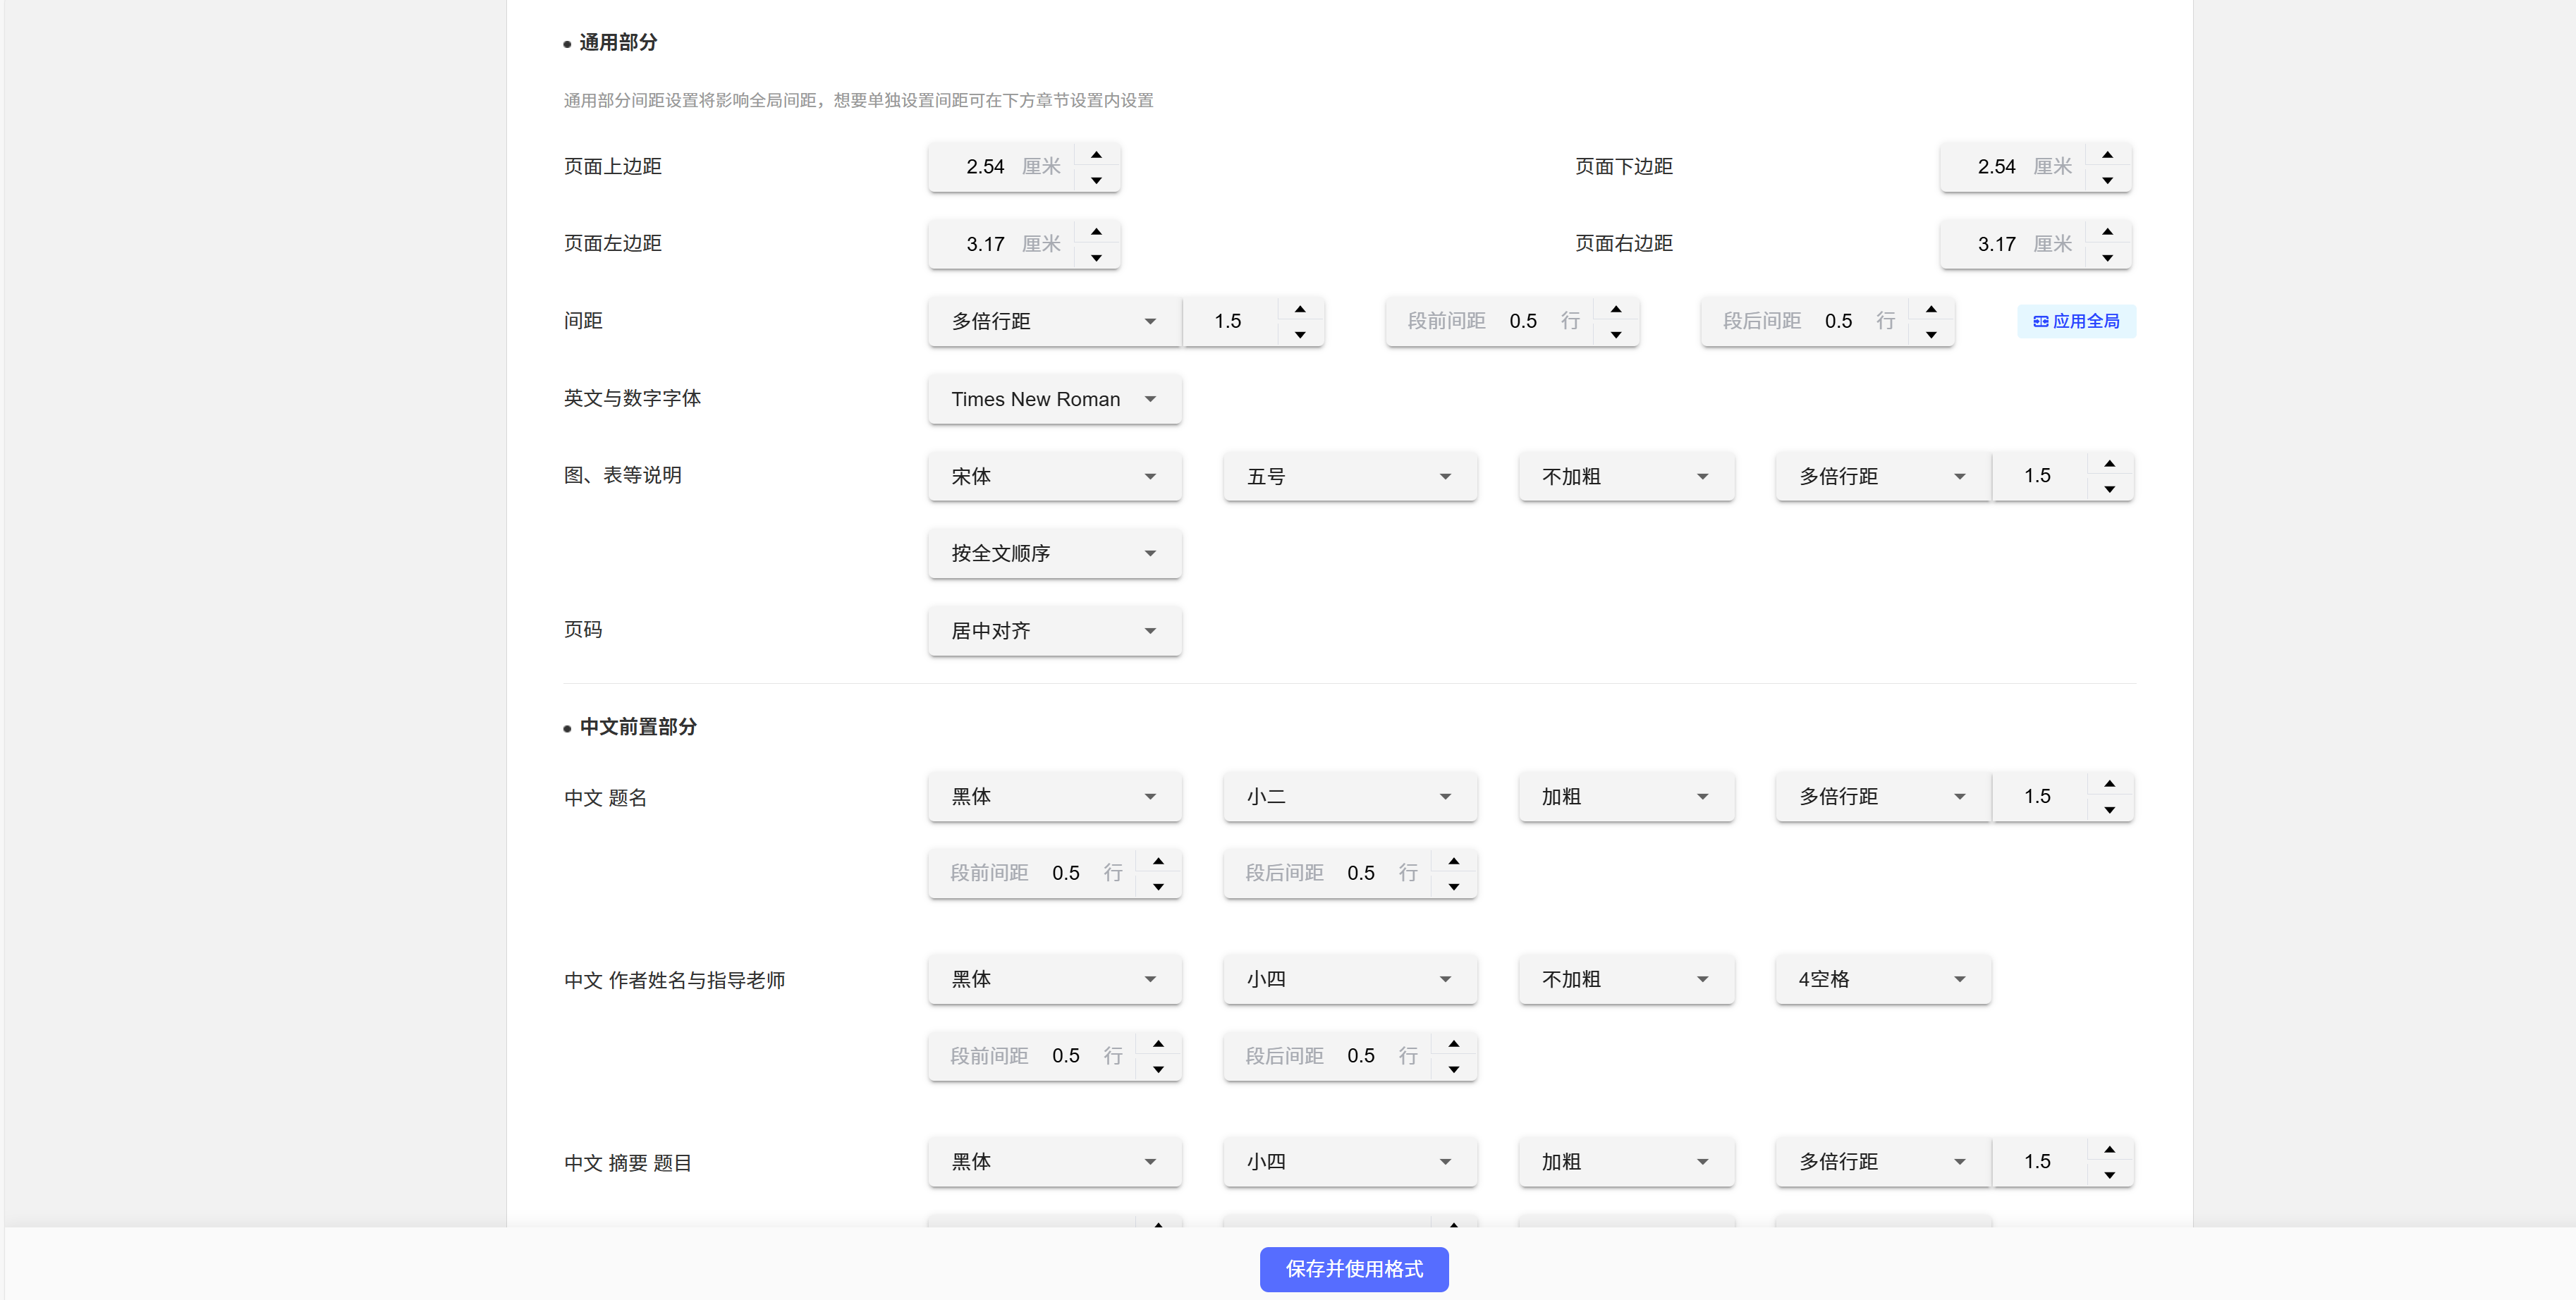Expand author name 4空格 spacing dropdown
The height and width of the screenshot is (1300, 2576).
[1882, 979]
